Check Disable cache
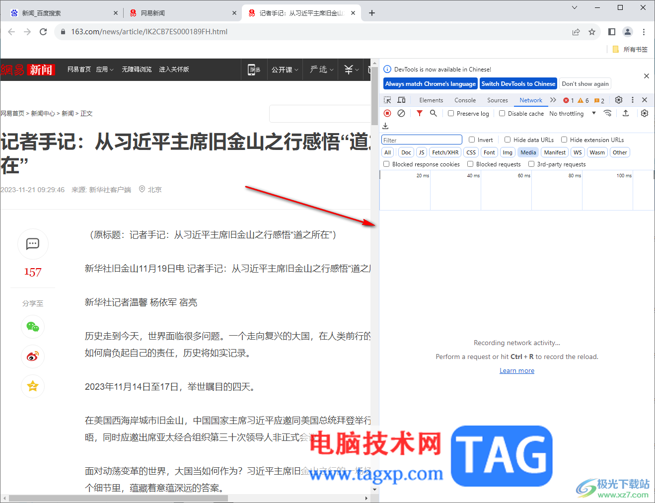Image resolution: width=655 pixels, height=503 pixels. click(502, 113)
